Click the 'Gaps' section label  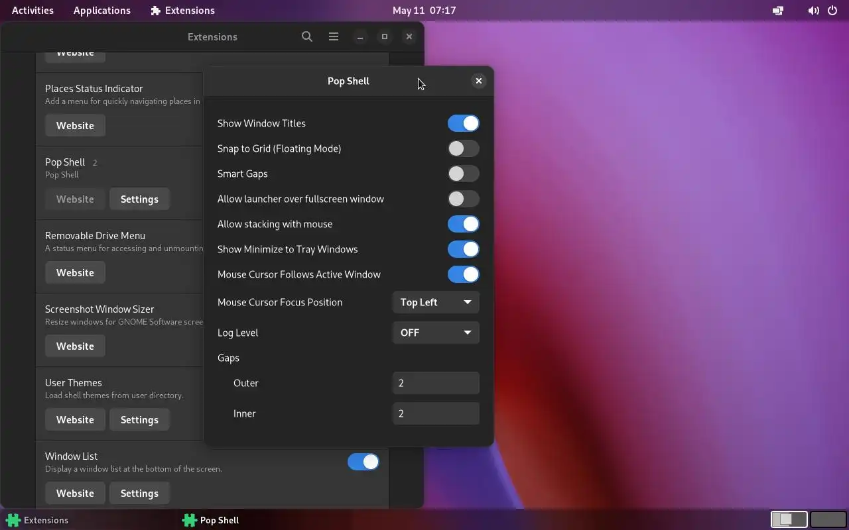228,358
